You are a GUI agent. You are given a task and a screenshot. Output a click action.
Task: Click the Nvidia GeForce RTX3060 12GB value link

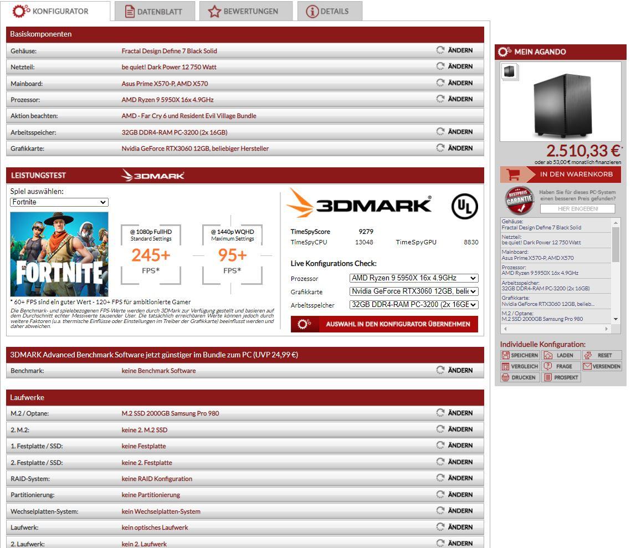coord(195,148)
